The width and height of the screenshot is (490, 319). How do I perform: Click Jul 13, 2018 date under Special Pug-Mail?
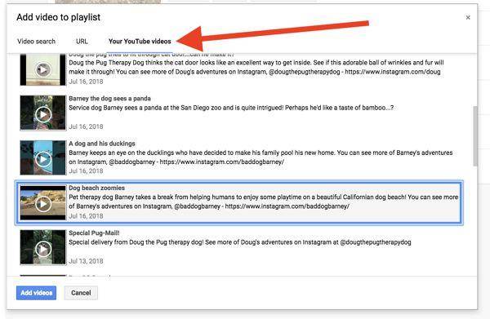86,261
